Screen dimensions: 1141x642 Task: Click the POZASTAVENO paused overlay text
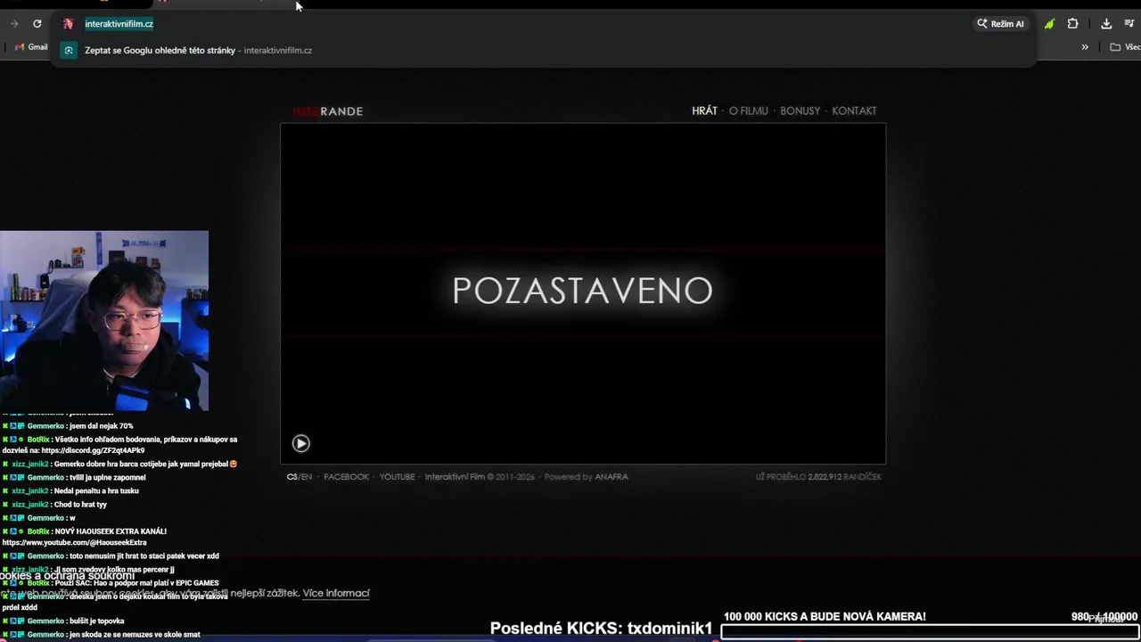[x=582, y=291]
